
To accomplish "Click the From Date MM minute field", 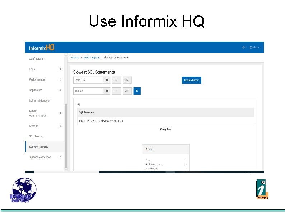I will 127,80.
